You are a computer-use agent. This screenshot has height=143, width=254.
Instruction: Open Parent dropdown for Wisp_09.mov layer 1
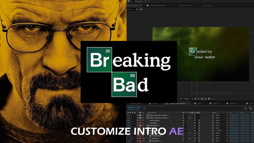pos(221,115)
